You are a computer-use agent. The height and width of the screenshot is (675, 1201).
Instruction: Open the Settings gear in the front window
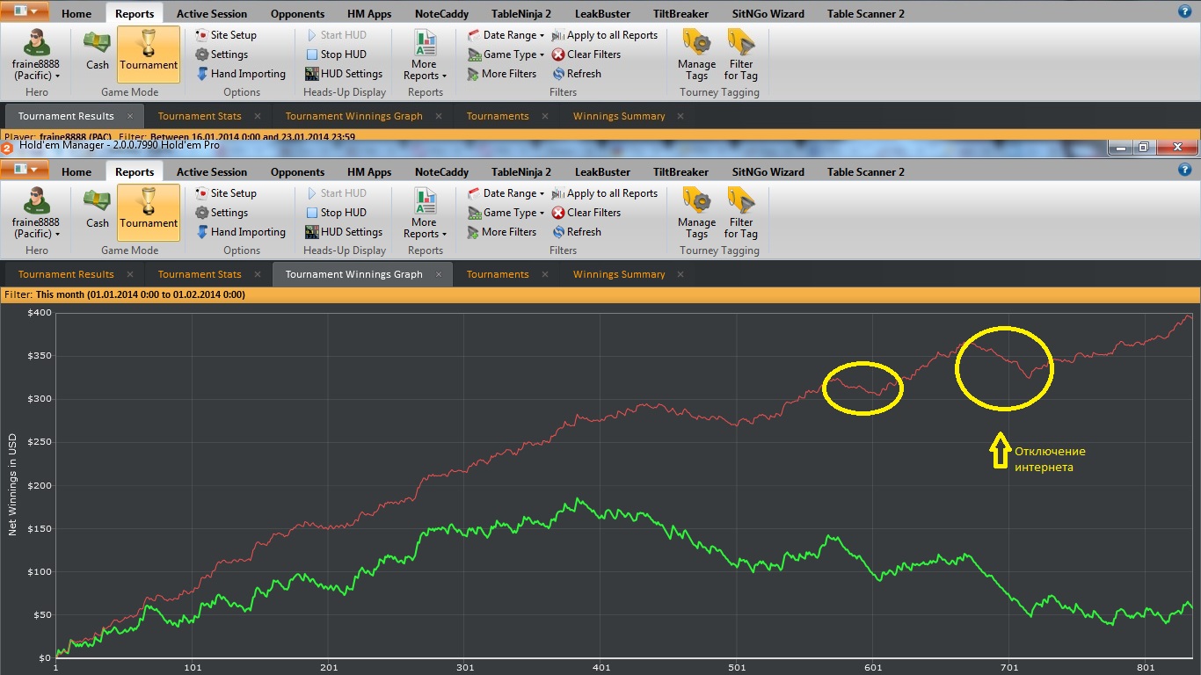(x=222, y=213)
